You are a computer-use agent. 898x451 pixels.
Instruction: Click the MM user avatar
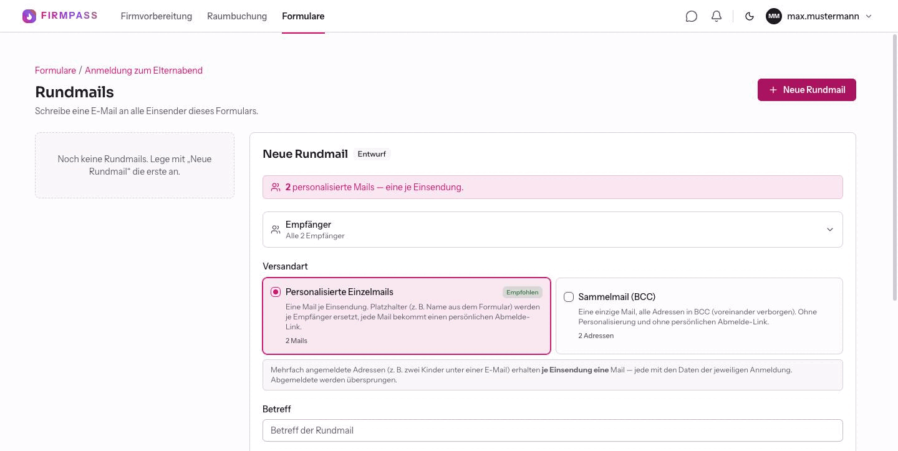[x=774, y=16]
